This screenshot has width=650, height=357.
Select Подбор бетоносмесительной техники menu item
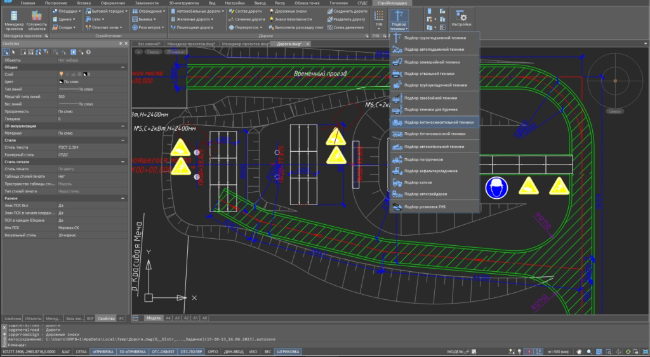coord(438,122)
